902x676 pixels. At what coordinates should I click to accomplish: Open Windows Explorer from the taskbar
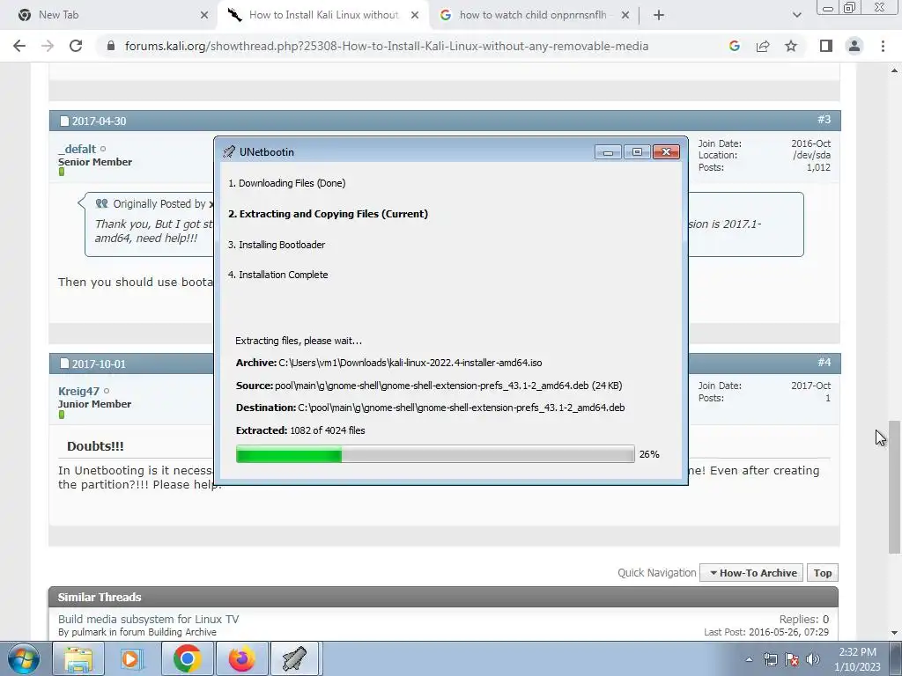(78, 658)
